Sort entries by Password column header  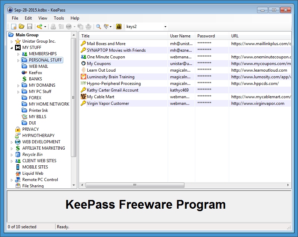click(212, 36)
